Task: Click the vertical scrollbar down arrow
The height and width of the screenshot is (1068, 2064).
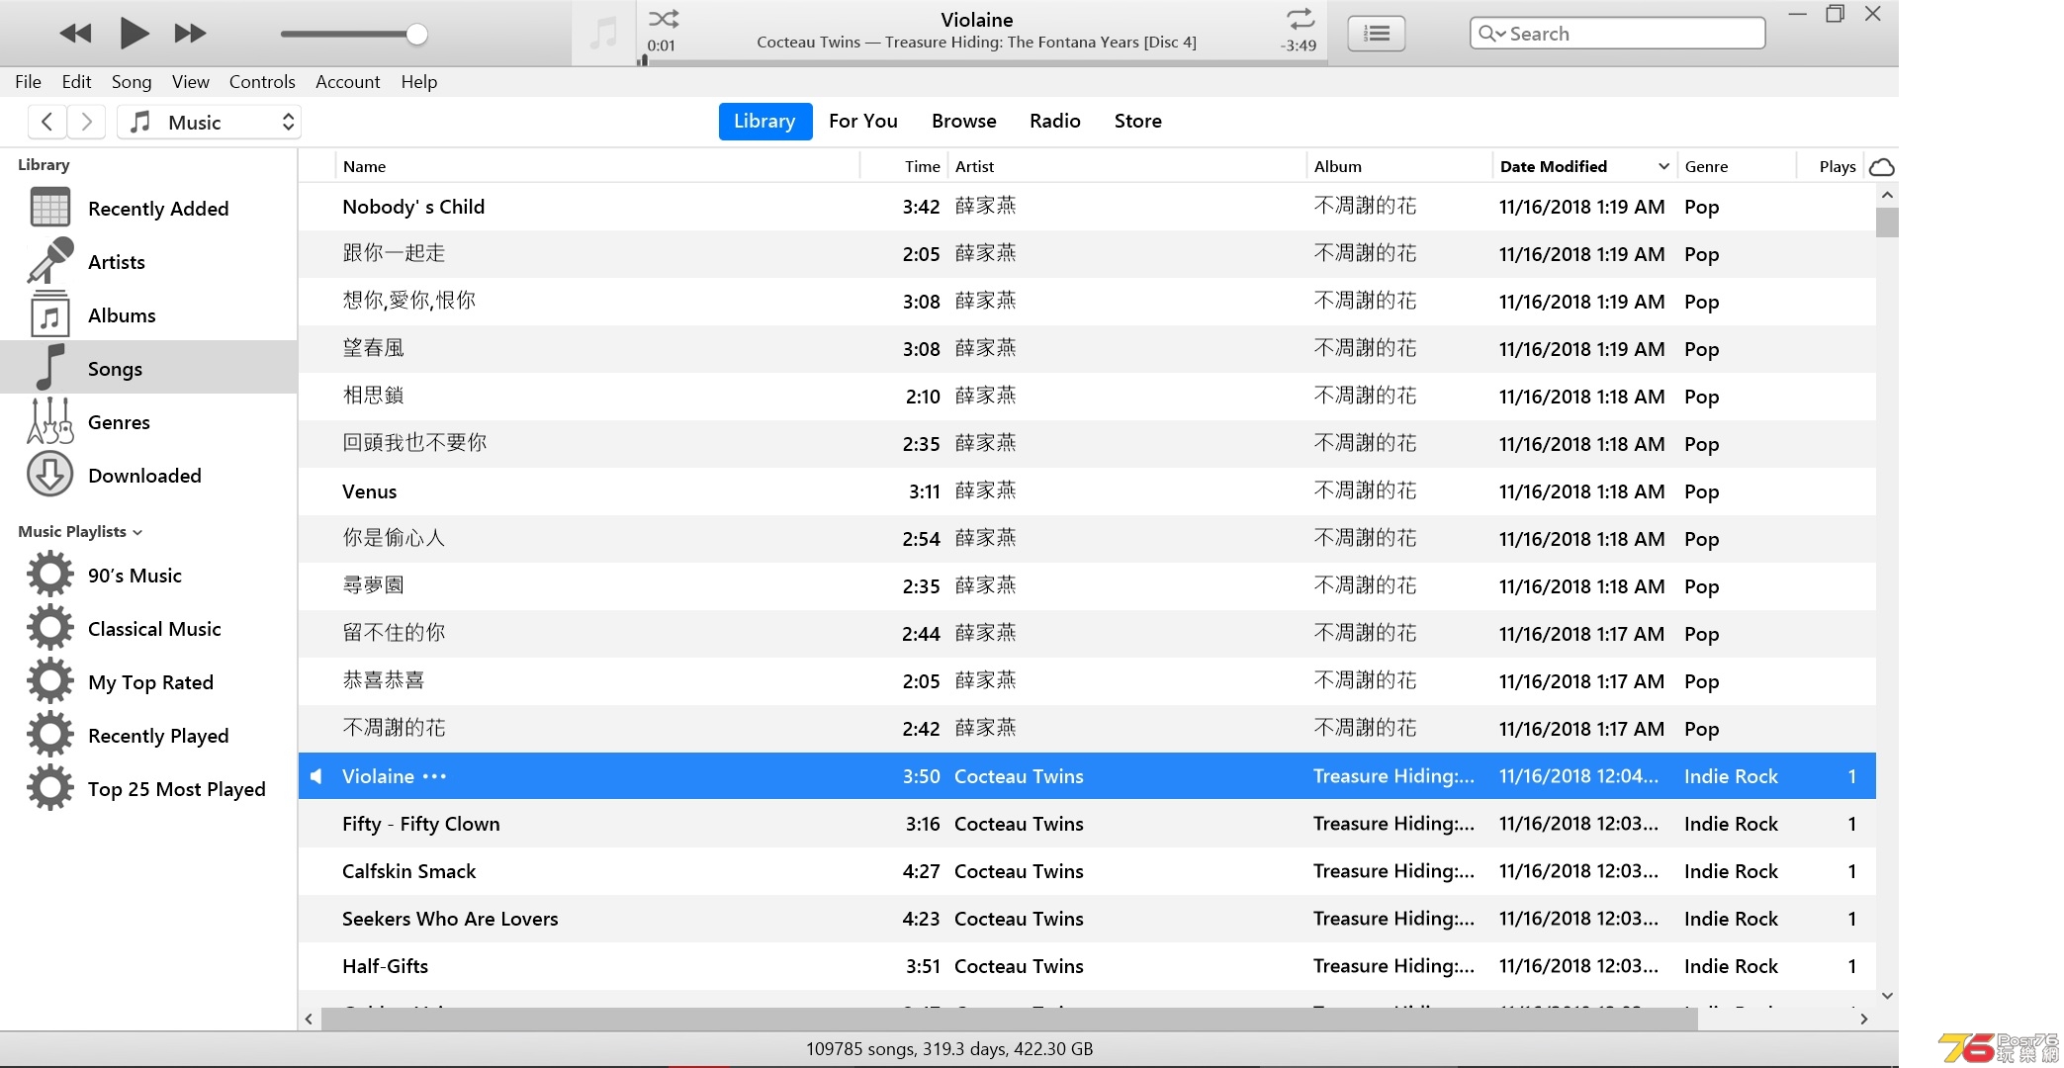Action: coord(1887,996)
